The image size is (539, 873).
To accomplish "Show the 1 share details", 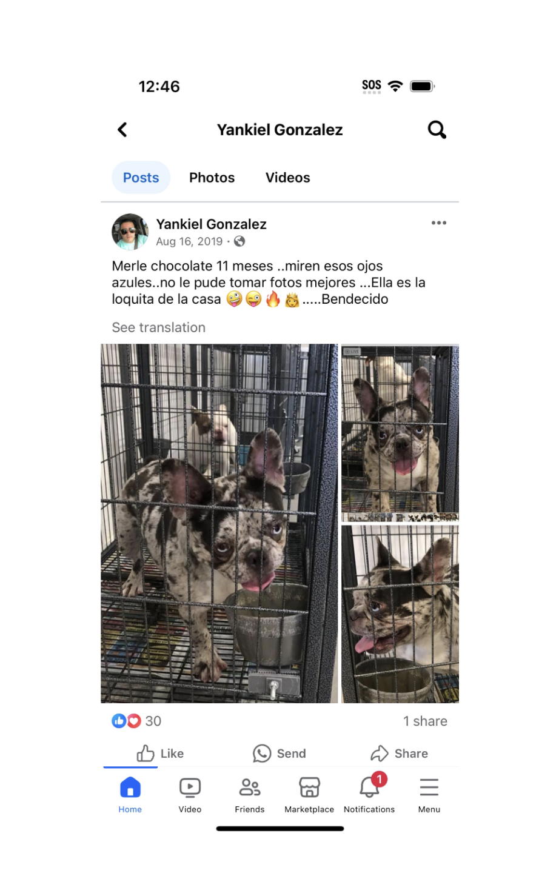I will [x=425, y=721].
